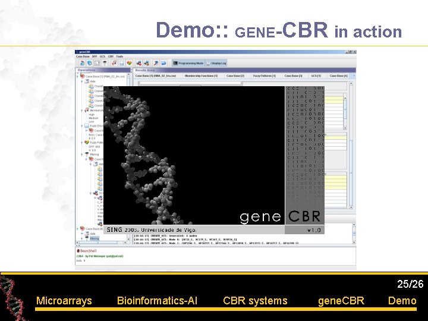Click the grey document toolbar icon
Image resolution: width=428 pixels, height=321 pixels.
point(121,63)
